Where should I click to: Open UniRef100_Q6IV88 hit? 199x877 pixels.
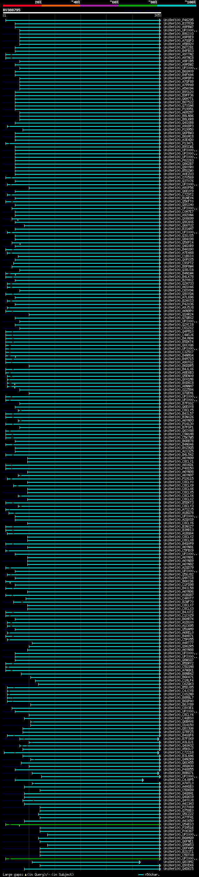[178, 431]
